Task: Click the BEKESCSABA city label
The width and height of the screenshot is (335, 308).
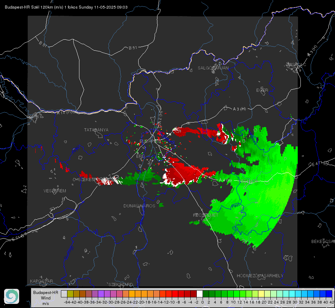Action: pyautogui.click(x=323, y=242)
